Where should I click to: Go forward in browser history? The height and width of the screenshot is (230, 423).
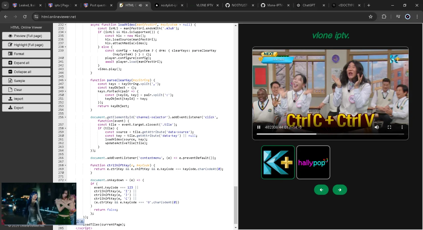15,17
